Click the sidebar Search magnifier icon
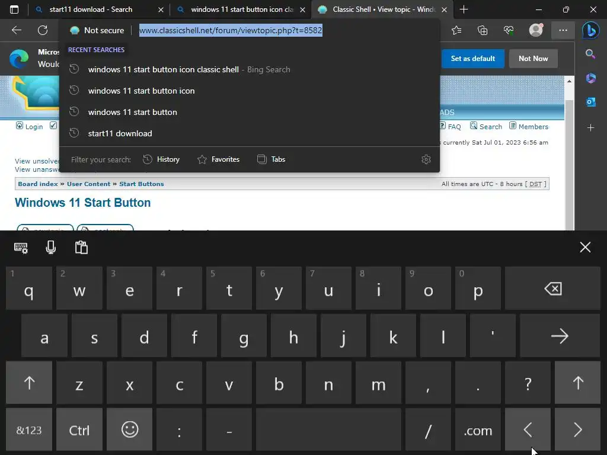 tap(590, 54)
